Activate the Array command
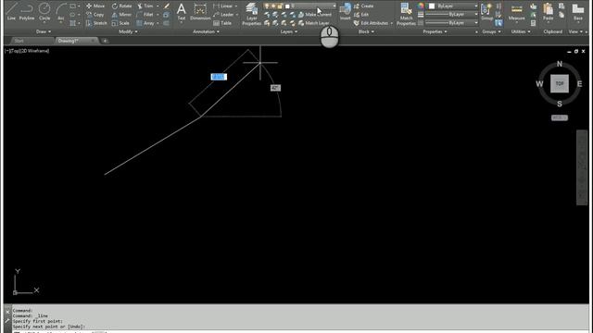593x333 pixels. point(145,23)
